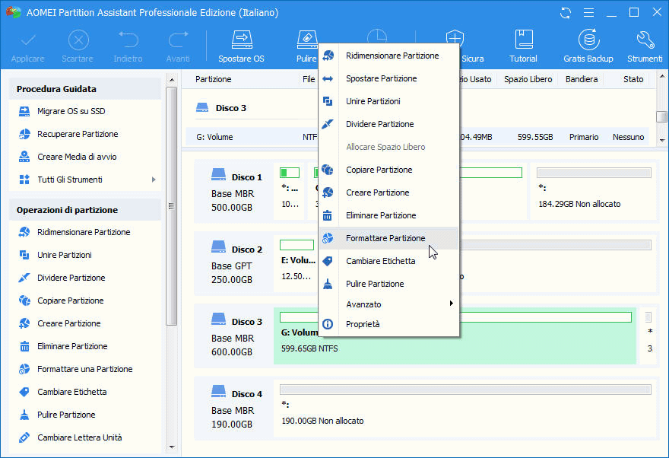This screenshot has width=669, height=458.
Task: Click partition list scrollbar up arrow
Action: coord(661,76)
